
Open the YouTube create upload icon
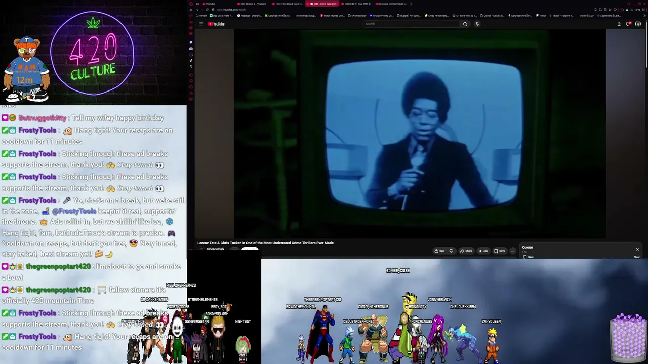(x=619, y=24)
